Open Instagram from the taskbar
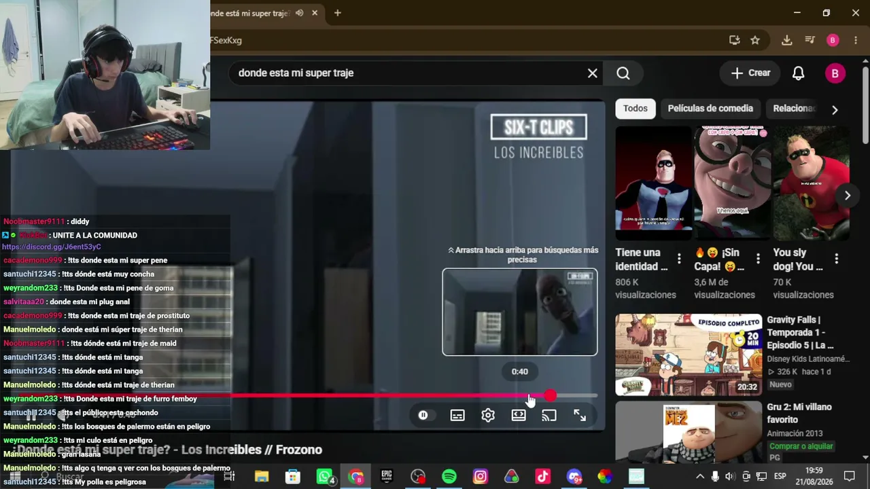870x489 pixels. [481, 477]
